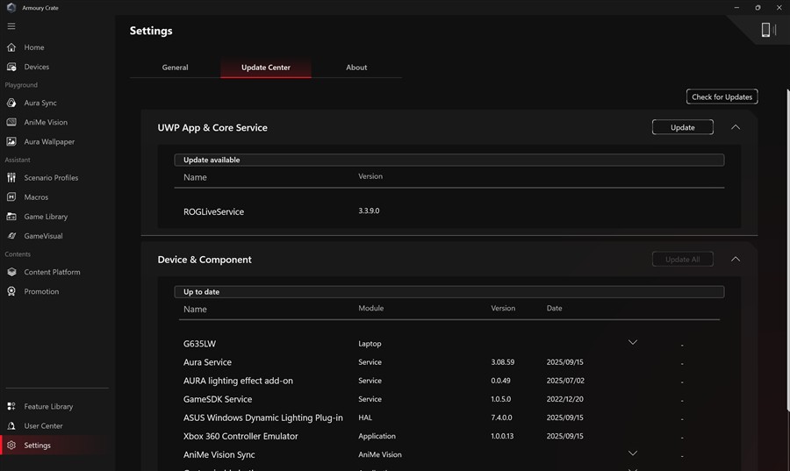The image size is (790, 471).
Task: Click the Aura Wallpaper icon
Action: (11, 142)
